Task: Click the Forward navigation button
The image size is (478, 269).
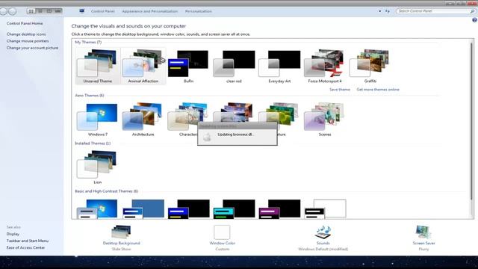Action: pos(13,11)
